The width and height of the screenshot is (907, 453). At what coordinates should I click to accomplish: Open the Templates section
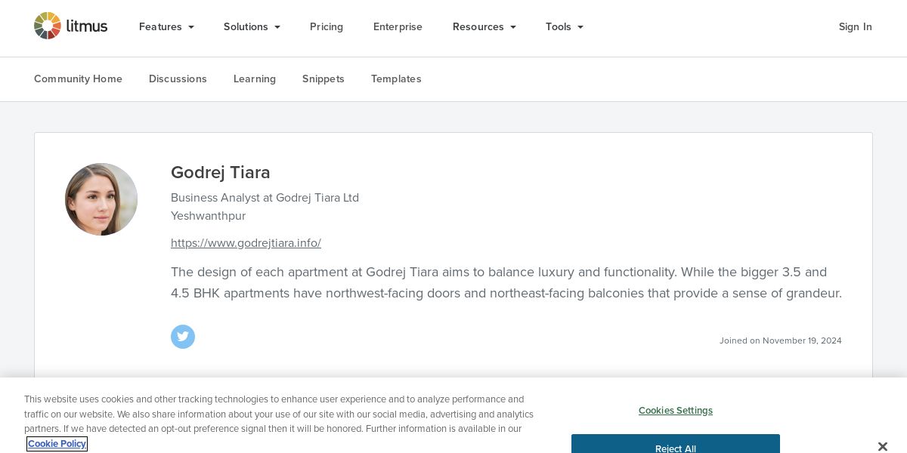click(396, 79)
